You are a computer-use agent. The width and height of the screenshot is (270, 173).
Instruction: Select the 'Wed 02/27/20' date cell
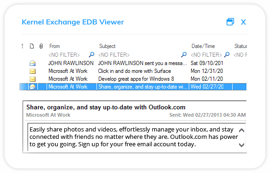click(x=207, y=87)
